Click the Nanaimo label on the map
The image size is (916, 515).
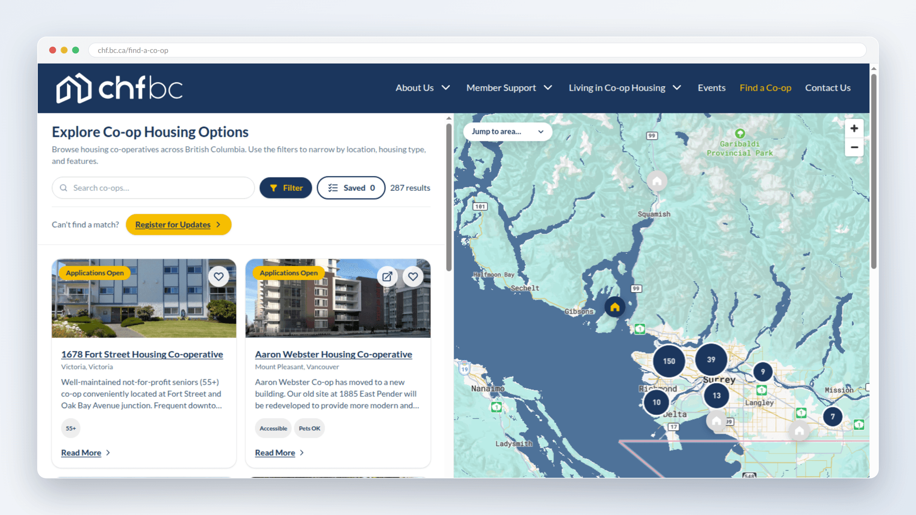tap(488, 389)
